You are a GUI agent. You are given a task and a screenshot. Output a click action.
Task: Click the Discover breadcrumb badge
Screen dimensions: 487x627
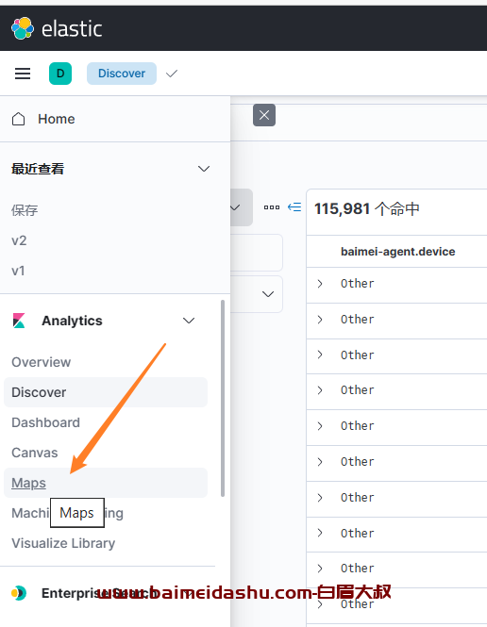[x=122, y=74]
